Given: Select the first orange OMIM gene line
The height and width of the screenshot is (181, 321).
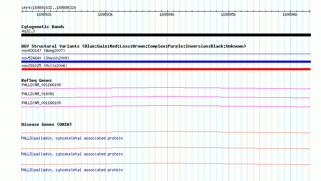Looking at the screenshot, I should (x=166, y=132).
